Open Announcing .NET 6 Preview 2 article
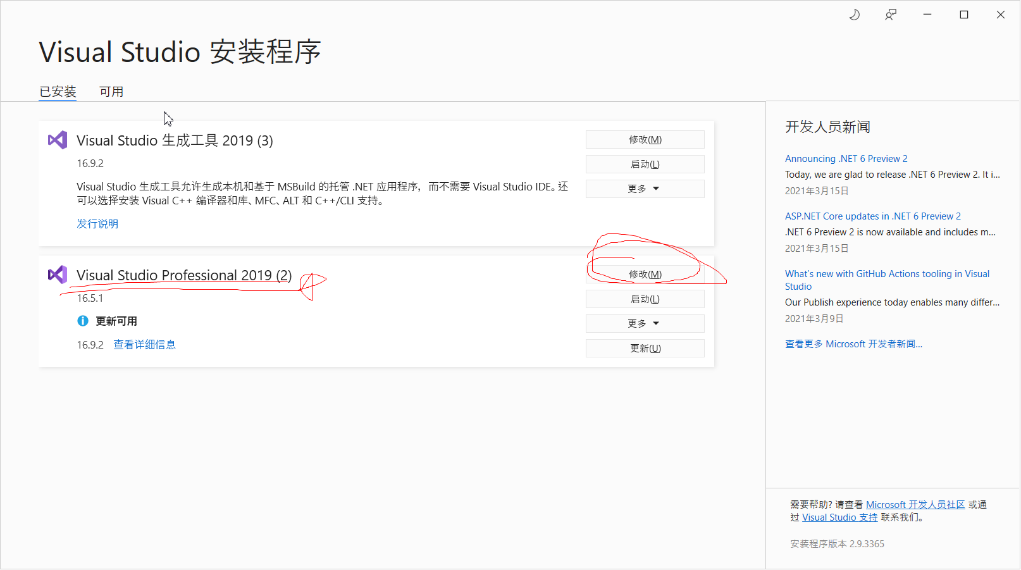The image size is (1021, 570). [x=846, y=158]
